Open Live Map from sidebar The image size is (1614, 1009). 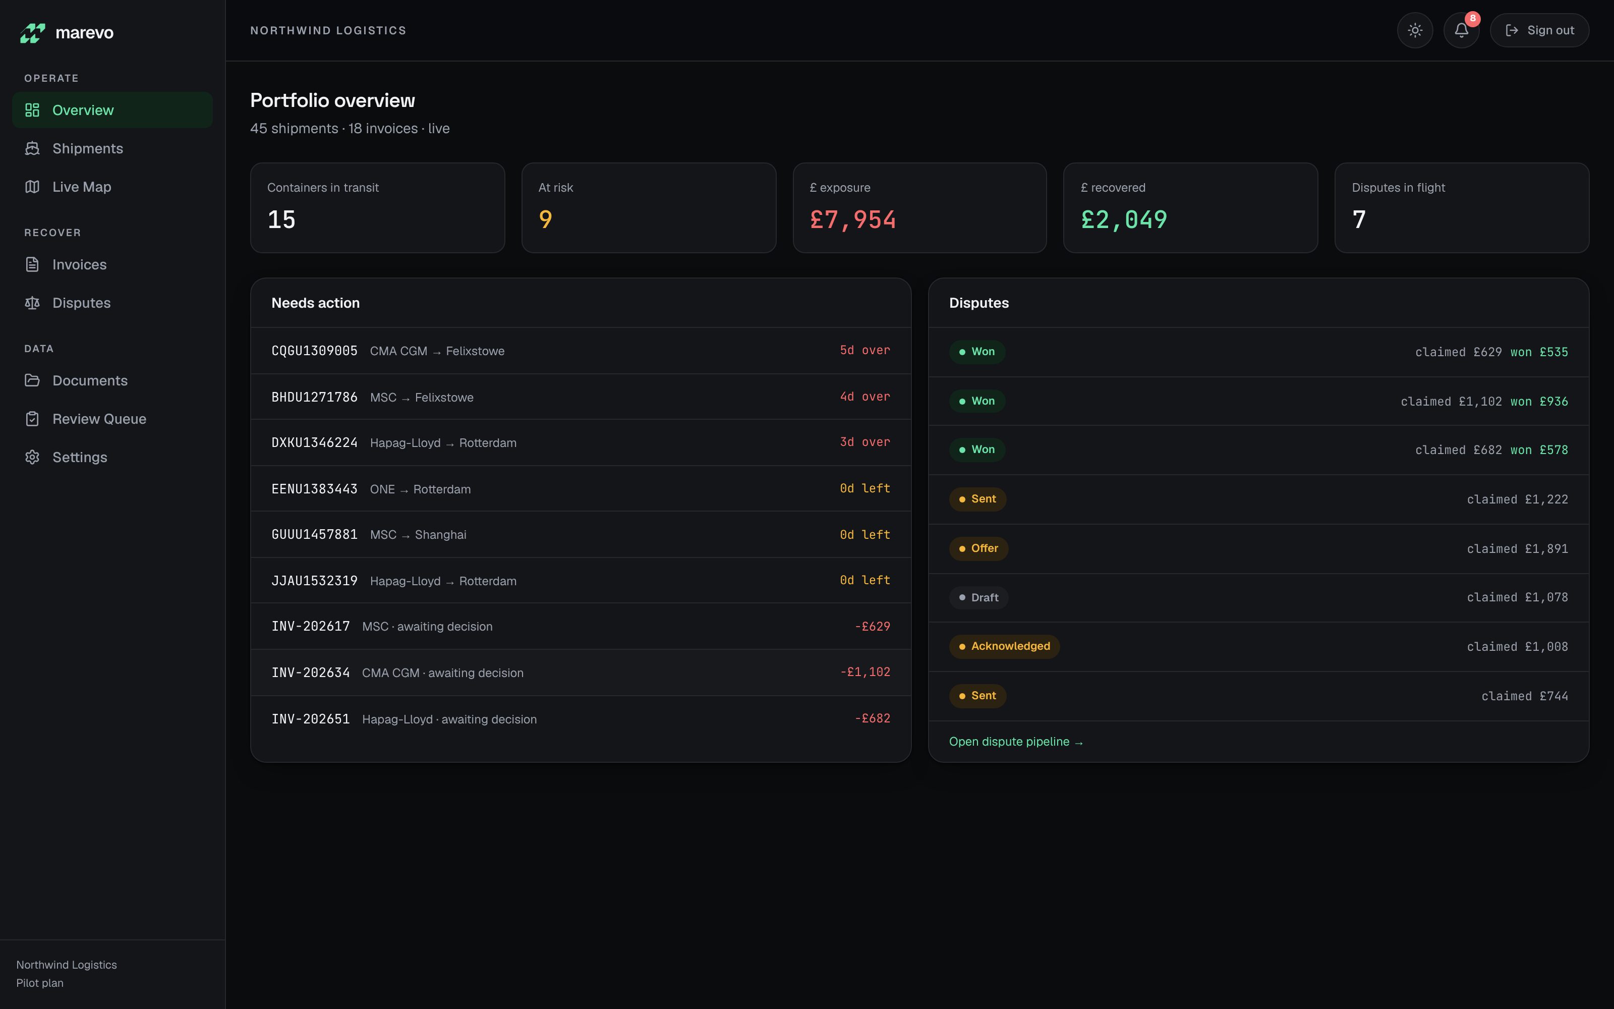112,187
